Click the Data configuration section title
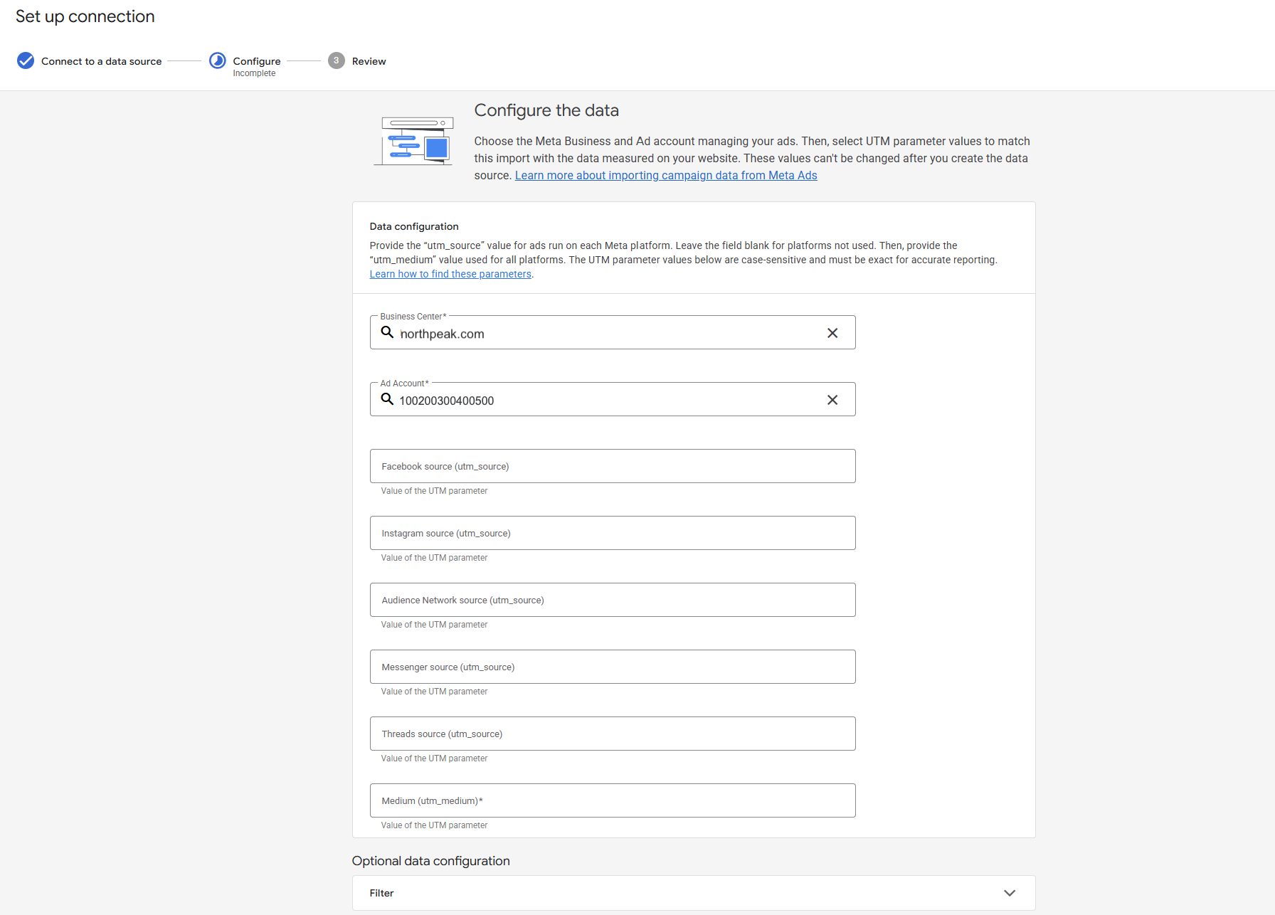Screen dimensions: 1275x915 [414, 226]
